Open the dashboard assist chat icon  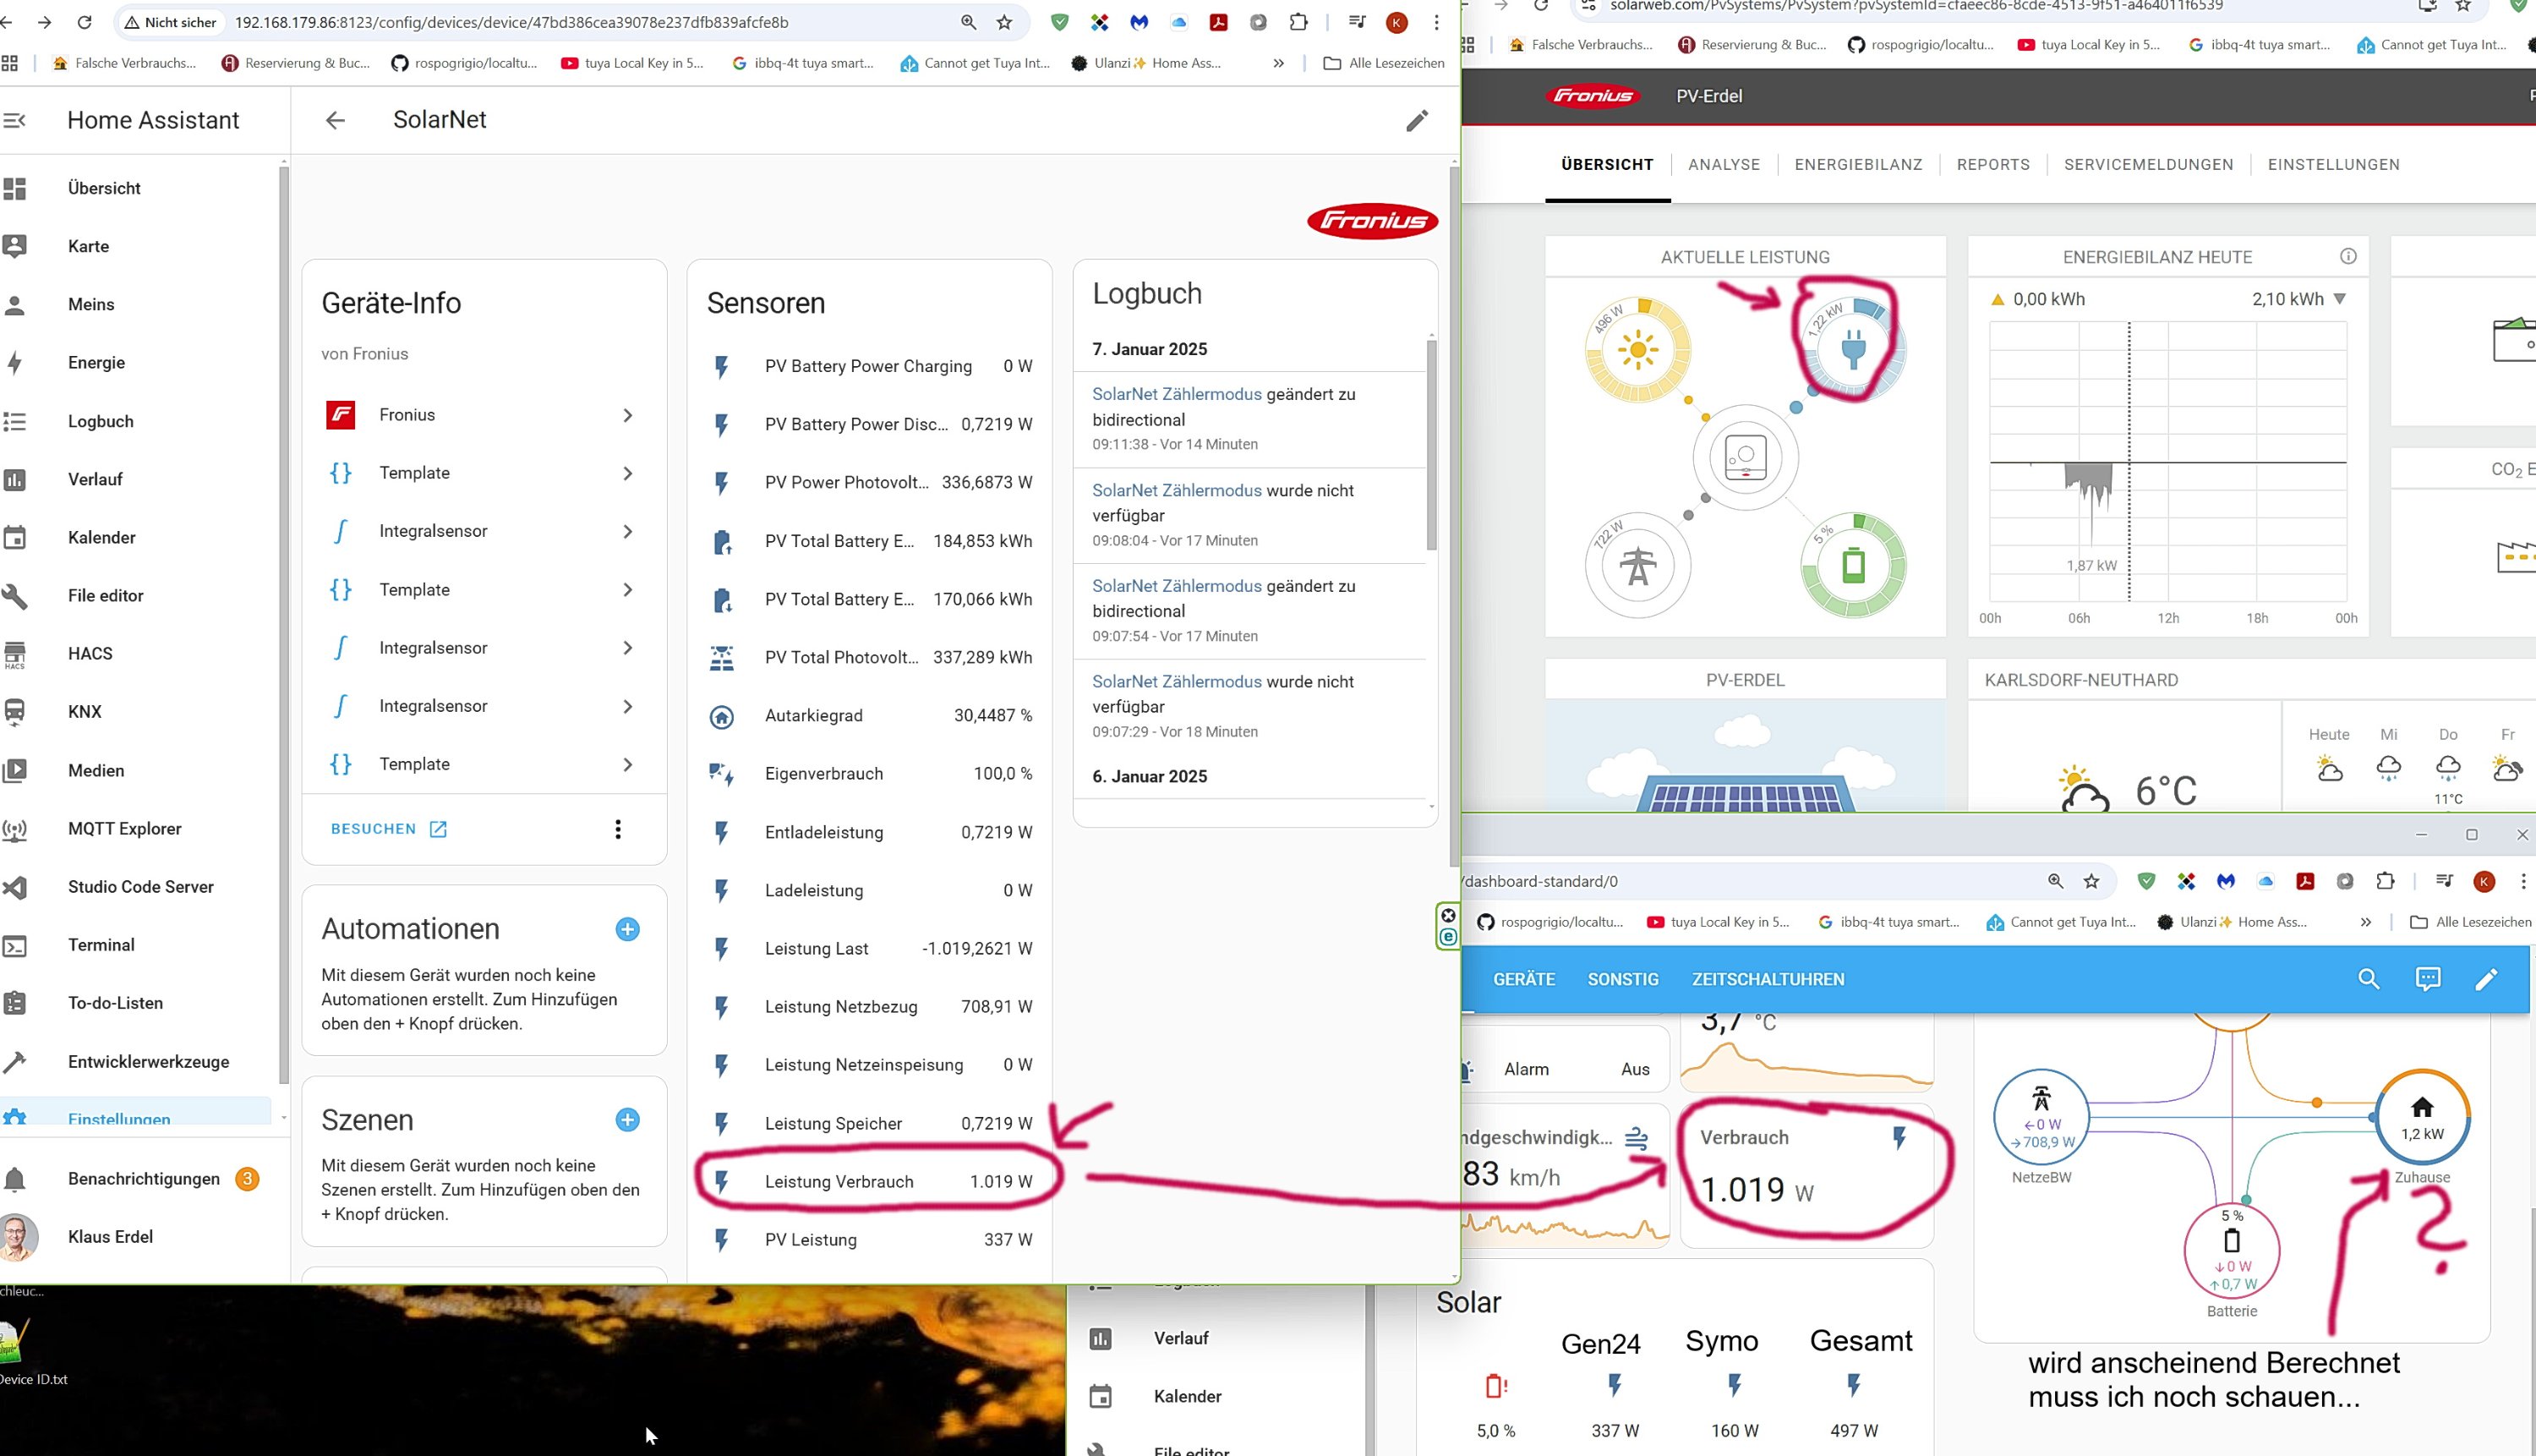pyautogui.click(x=2427, y=979)
